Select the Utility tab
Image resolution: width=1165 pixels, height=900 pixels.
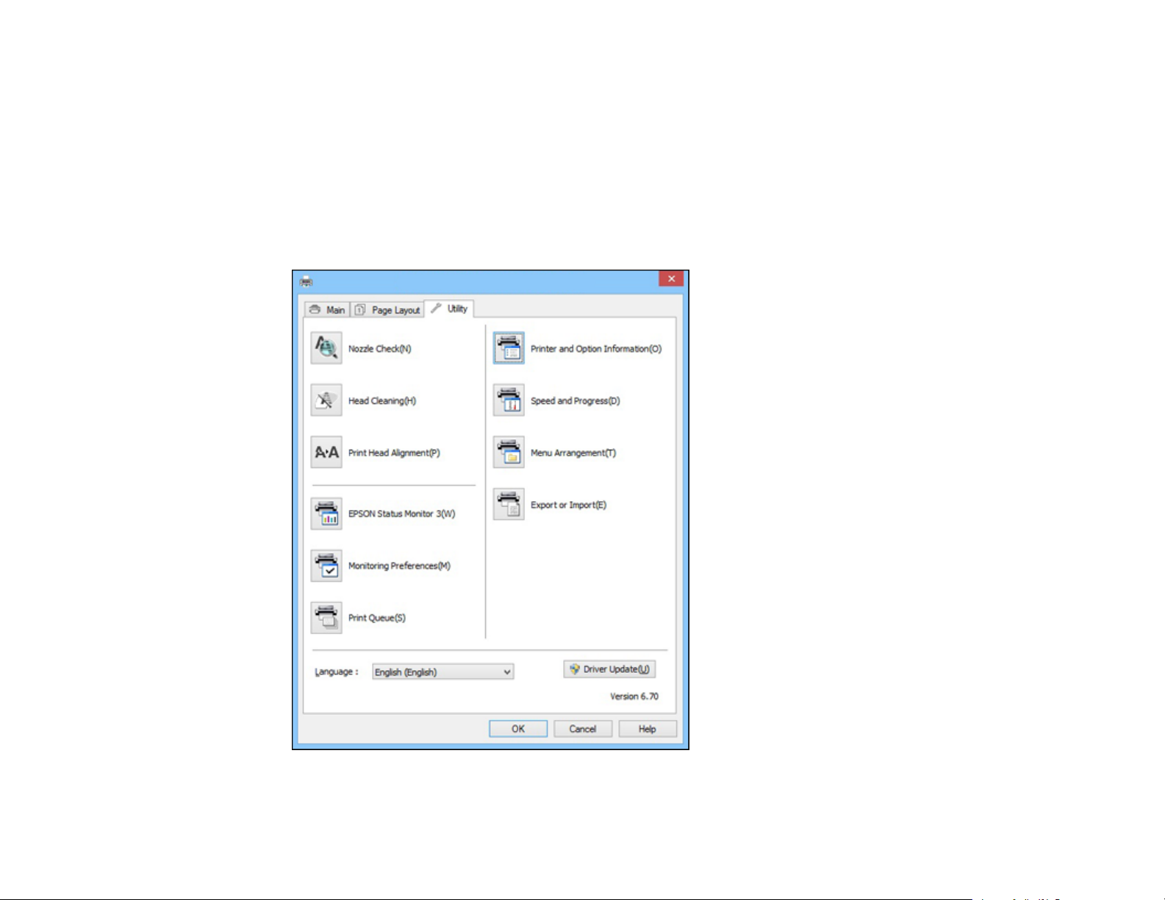click(449, 309)
